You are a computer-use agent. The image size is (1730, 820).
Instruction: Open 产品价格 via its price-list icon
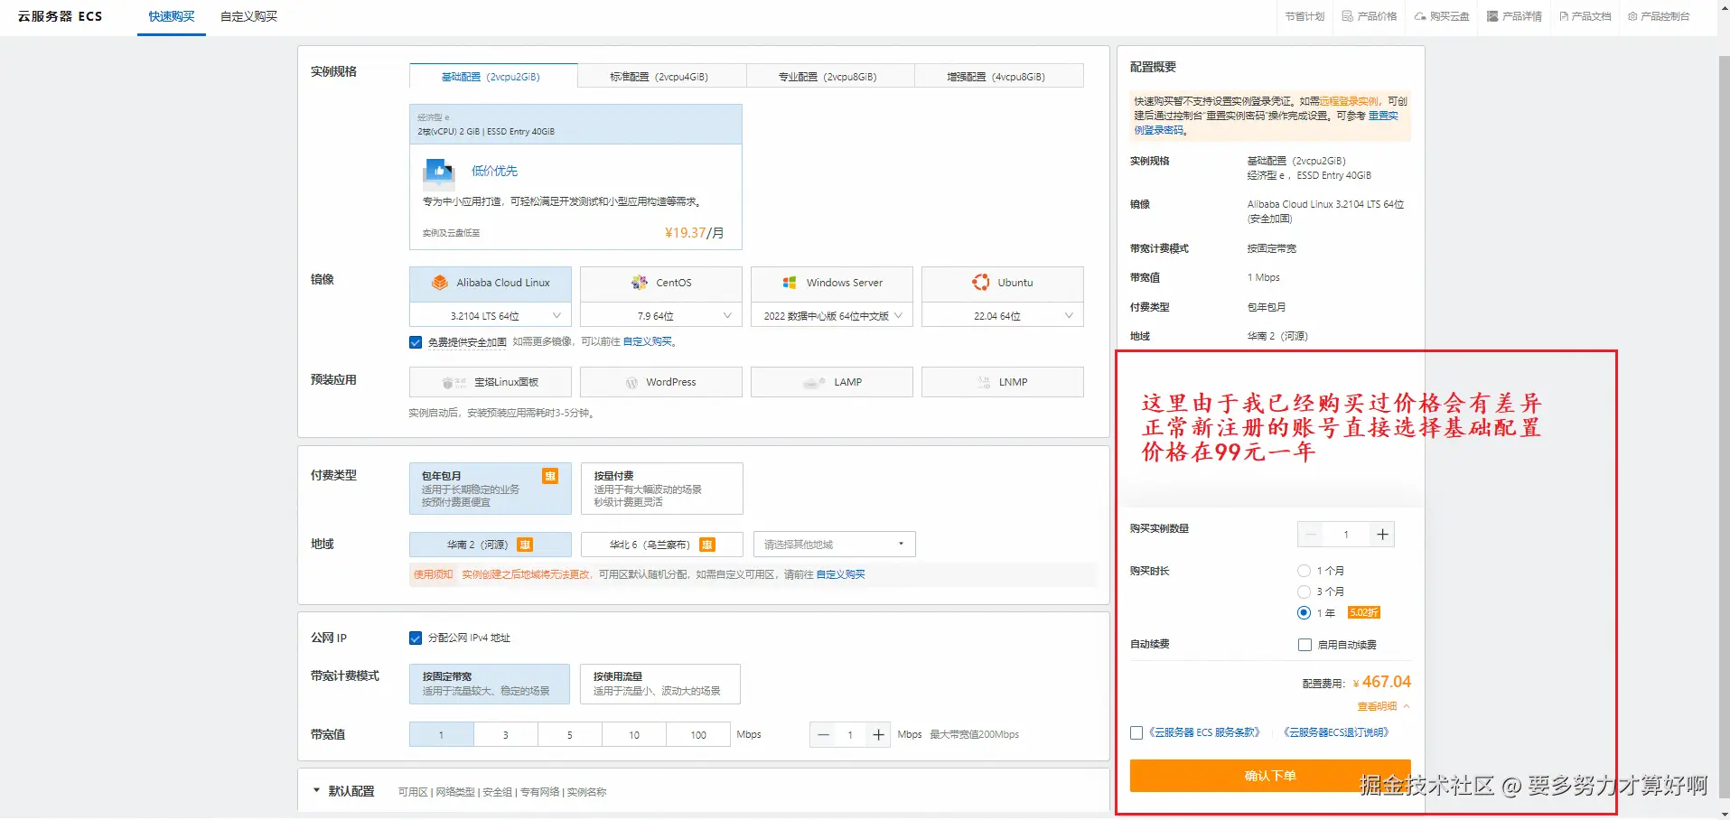click(1347, 16)
